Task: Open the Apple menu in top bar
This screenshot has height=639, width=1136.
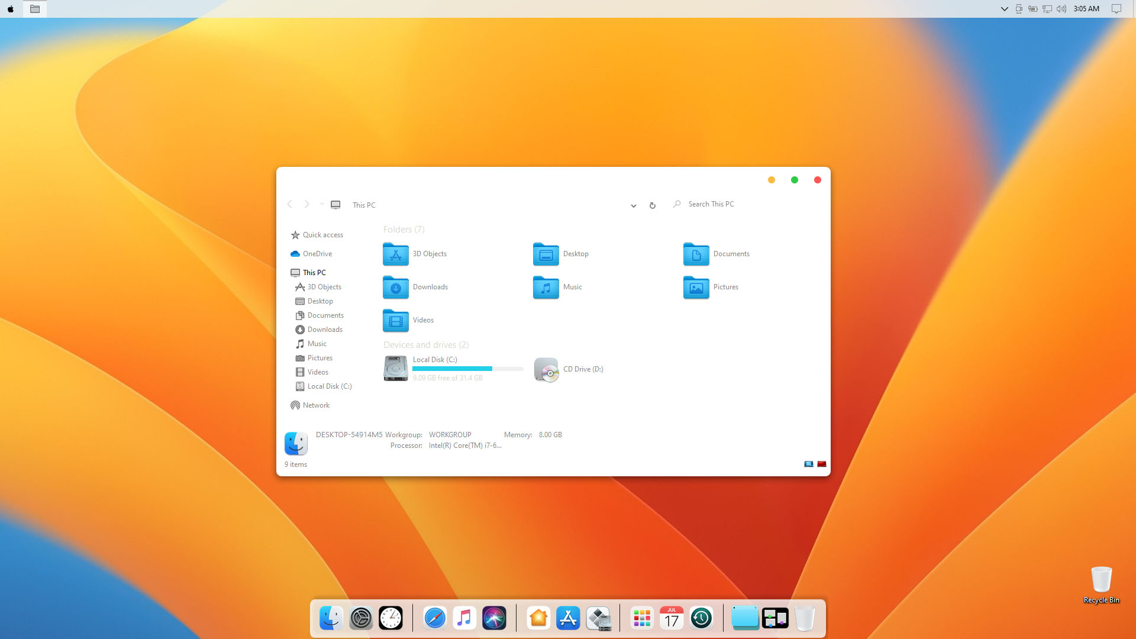Action: [x=11, y=9]
